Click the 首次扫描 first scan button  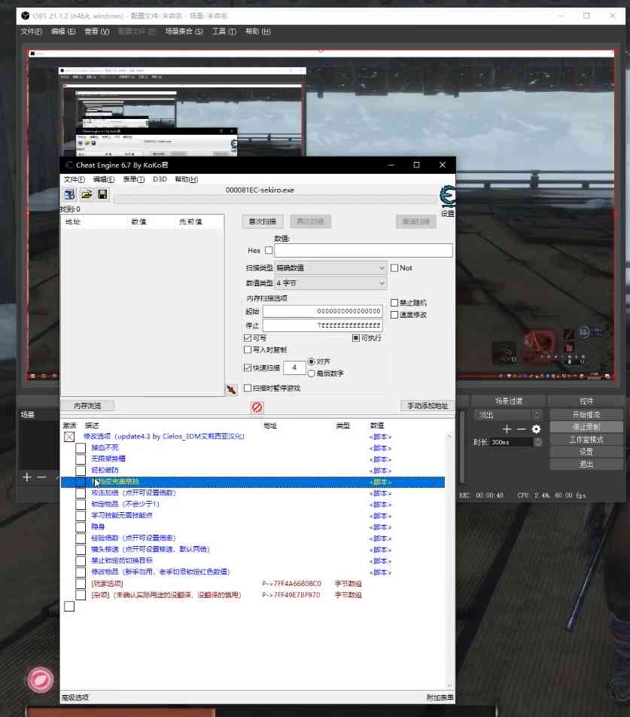pyautogui.click(x=263, y=221)
